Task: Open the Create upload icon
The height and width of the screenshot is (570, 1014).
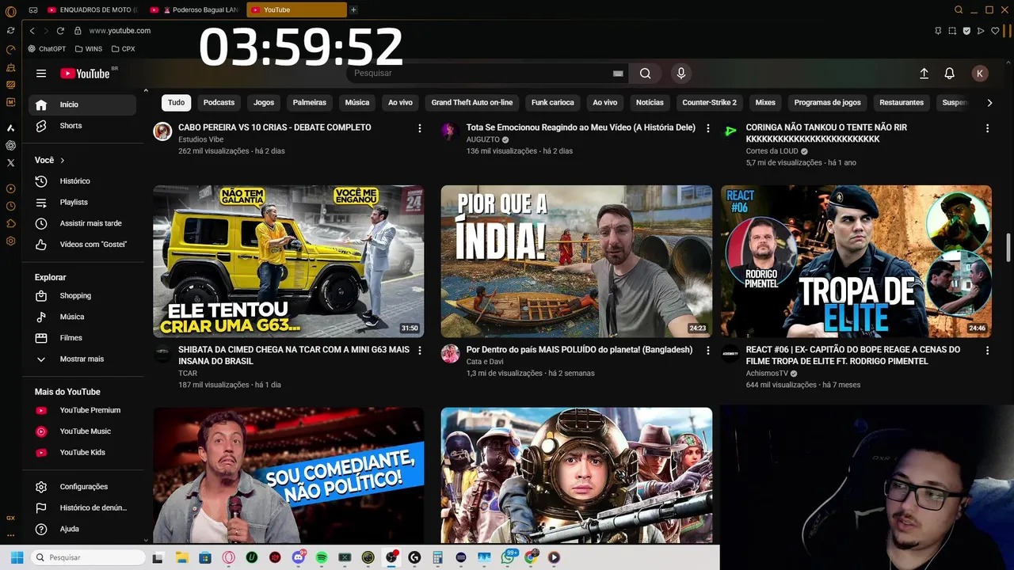Action: click(924, 74)
